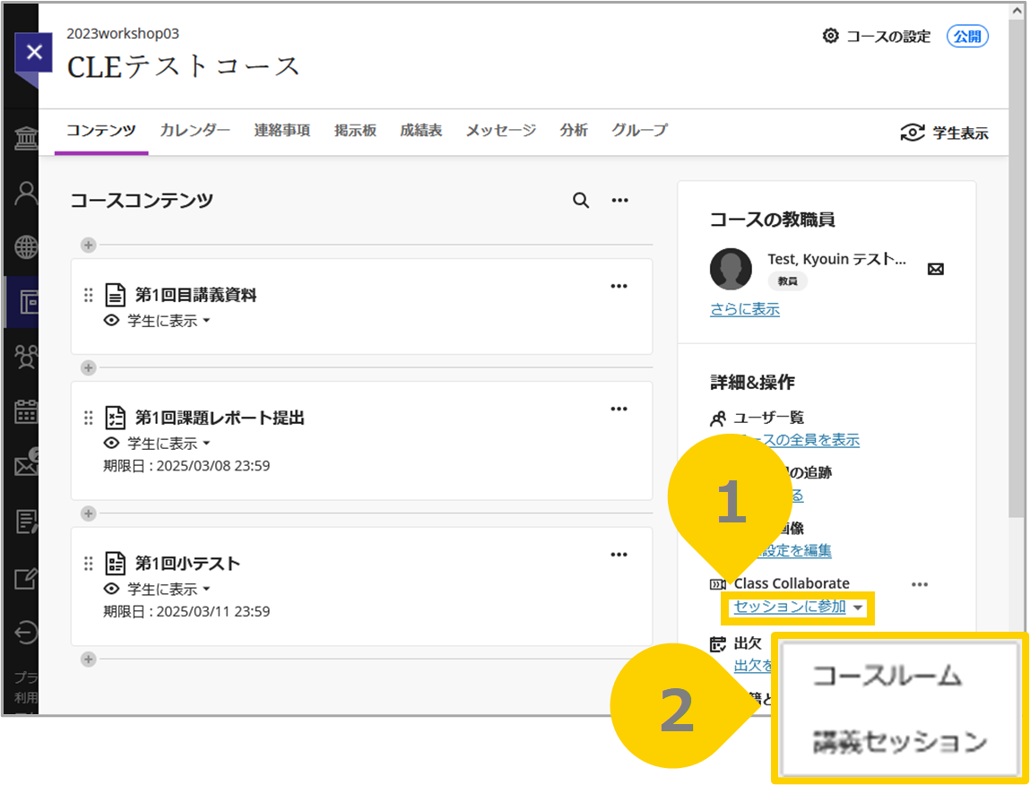Open the 第1回課題レポート提出 assignment
1030x785 pixels.
point(220,418)
